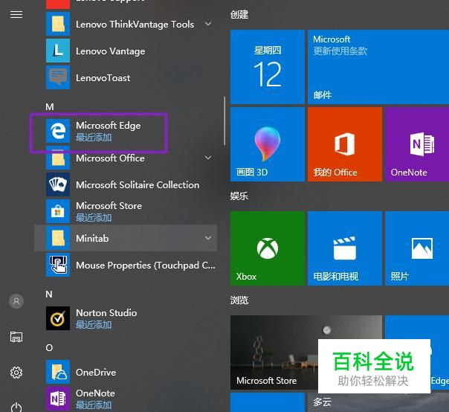Click the user account avatar icon
449x412 pixels.
pos(16,301)
